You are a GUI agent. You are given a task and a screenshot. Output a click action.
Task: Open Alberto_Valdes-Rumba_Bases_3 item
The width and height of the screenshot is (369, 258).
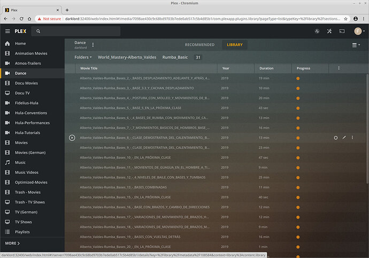coord(137,88)
